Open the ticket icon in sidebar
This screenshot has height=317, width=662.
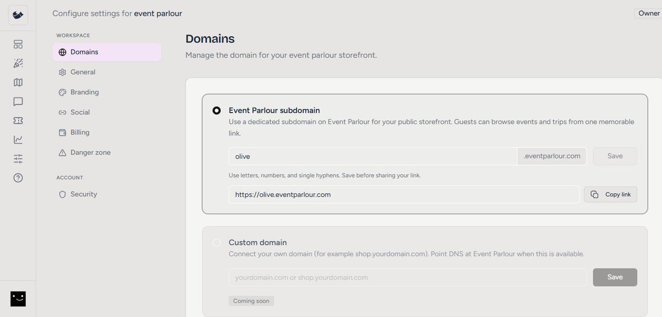18,121
